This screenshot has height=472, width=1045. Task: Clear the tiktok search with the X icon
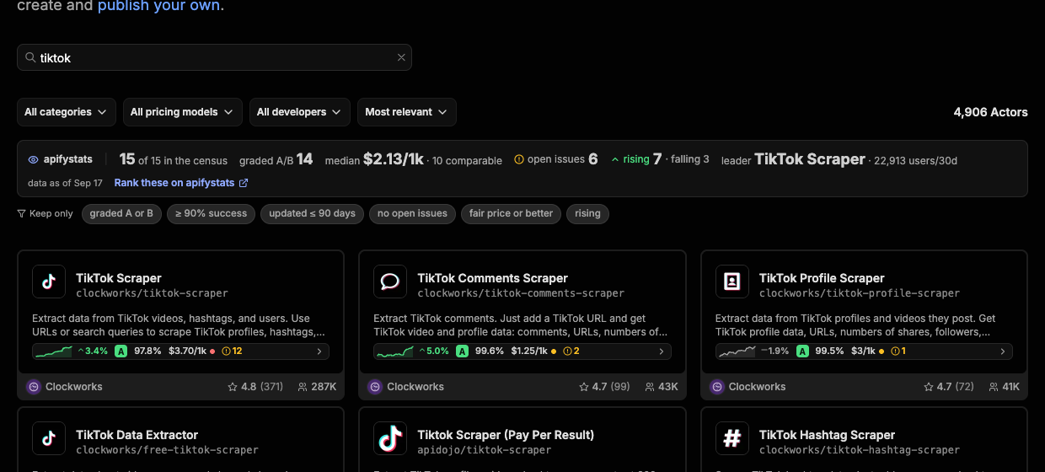click(401, 58)
